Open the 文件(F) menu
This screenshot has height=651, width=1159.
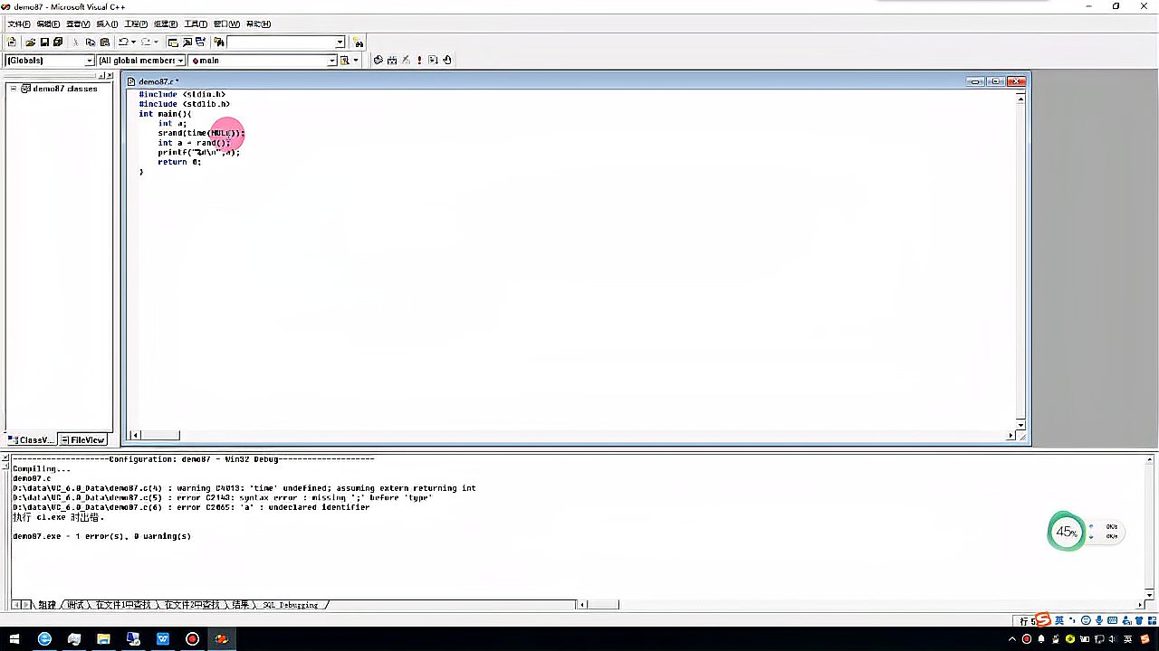point(18,24)
